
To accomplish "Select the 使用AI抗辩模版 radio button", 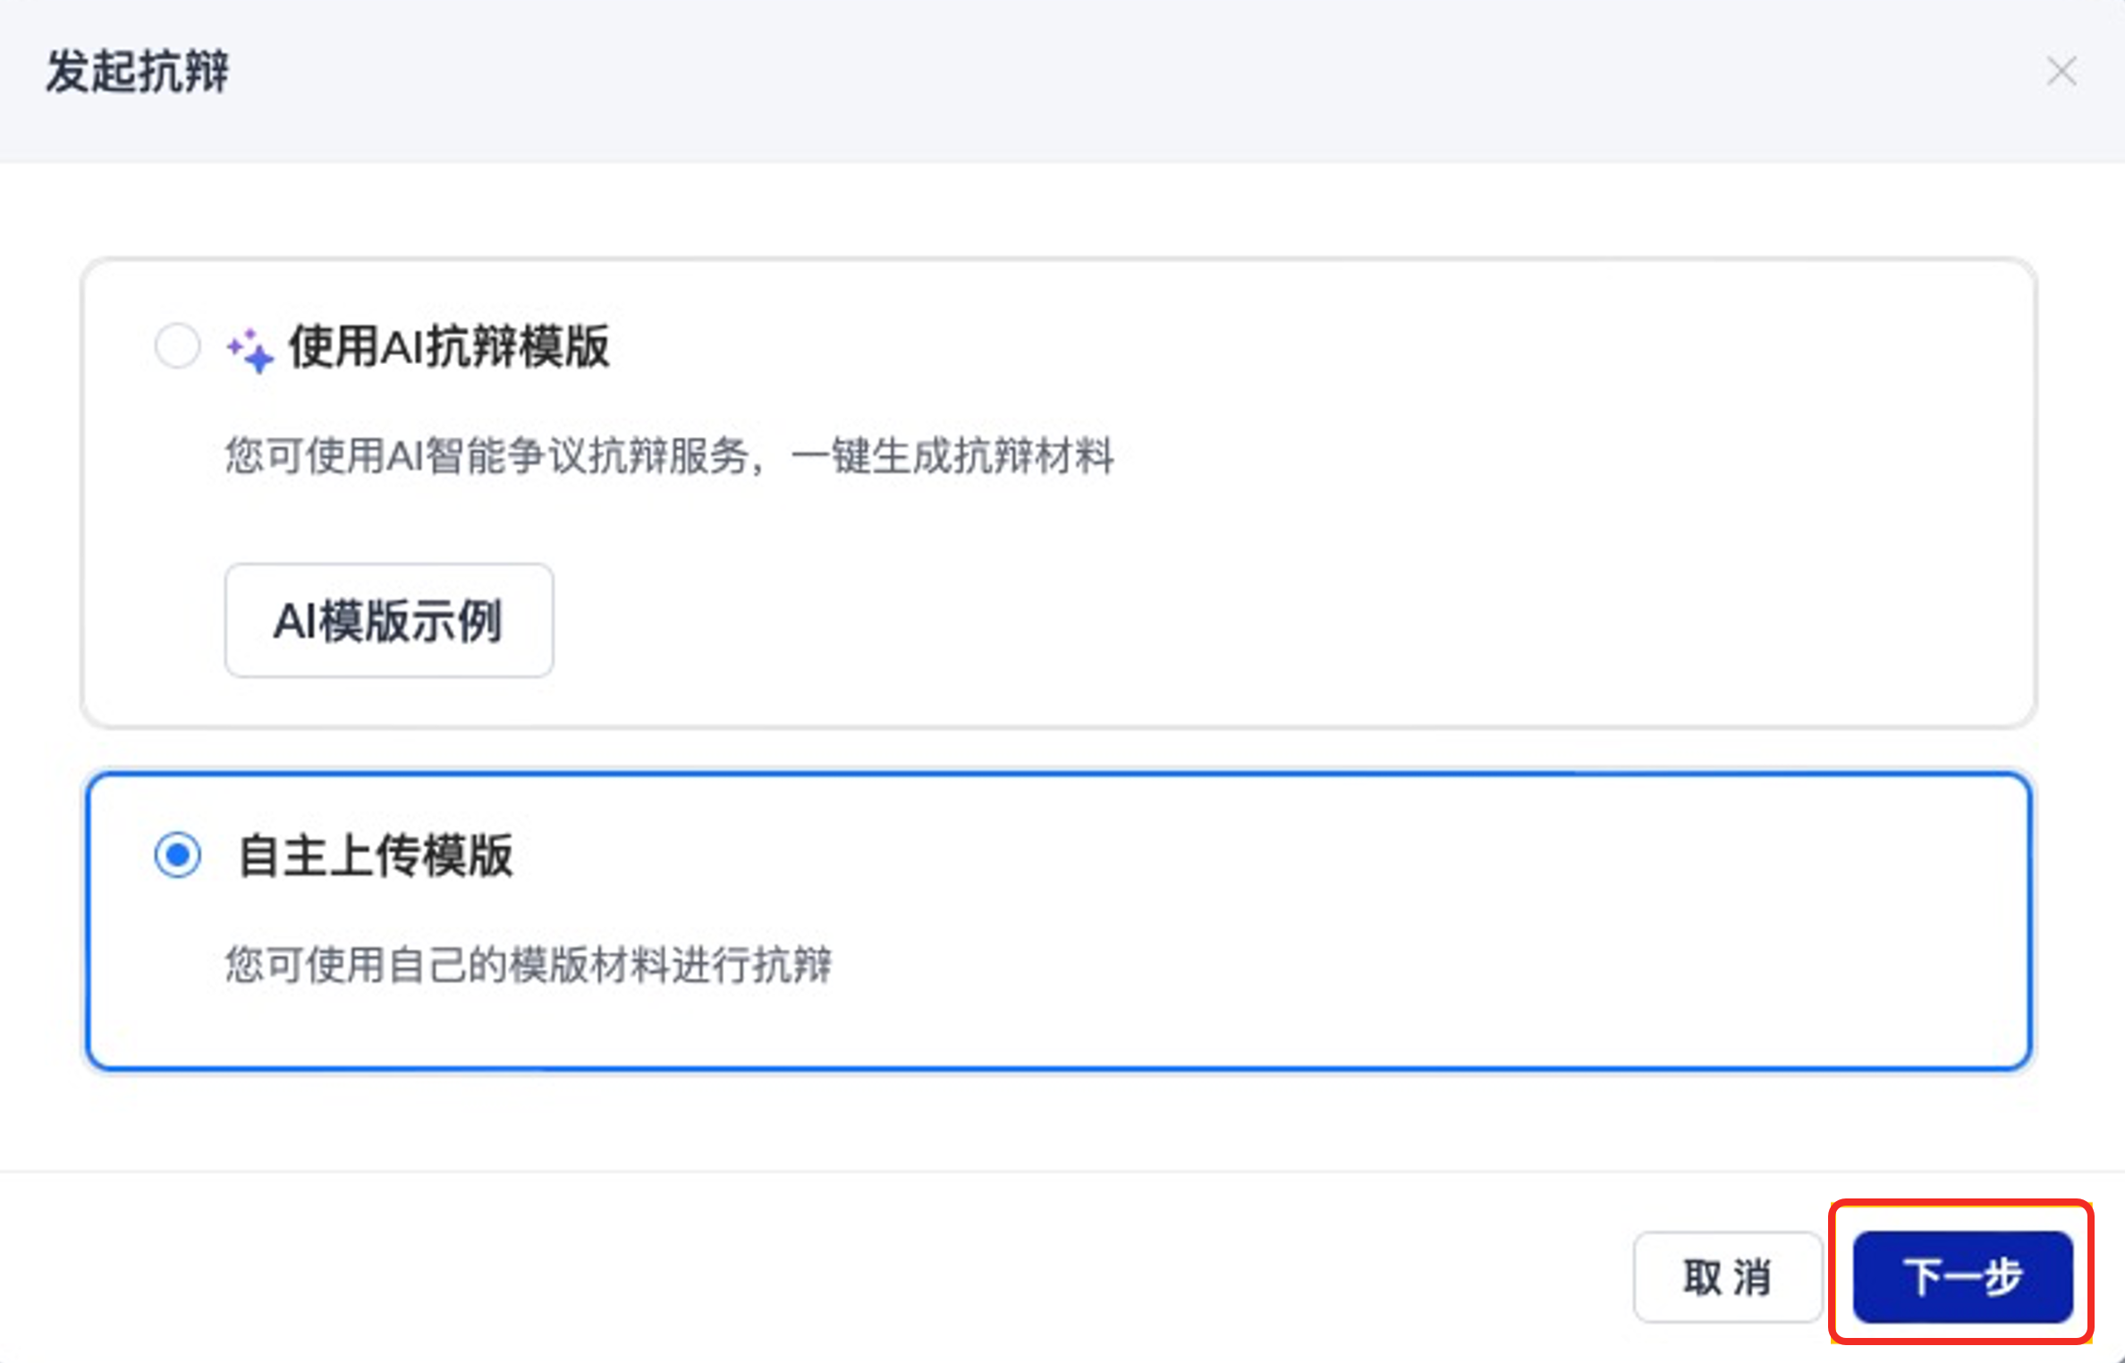I will point(177,346).
